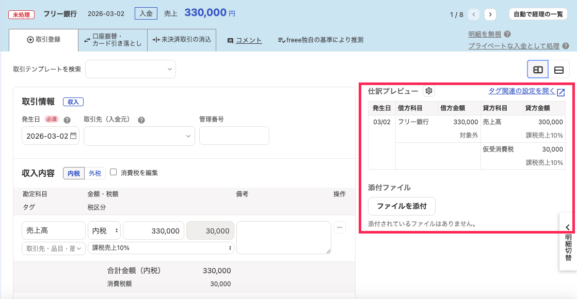Click 300,000 credit amount in preview
This screenshot has width=577, height=299.
pyautogui.click(x=551, y=122)
